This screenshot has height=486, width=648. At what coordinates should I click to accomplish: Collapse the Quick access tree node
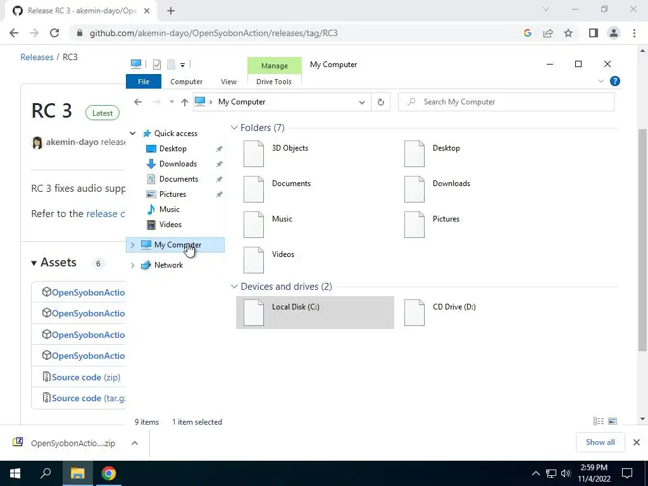click(x=132, y=134)
